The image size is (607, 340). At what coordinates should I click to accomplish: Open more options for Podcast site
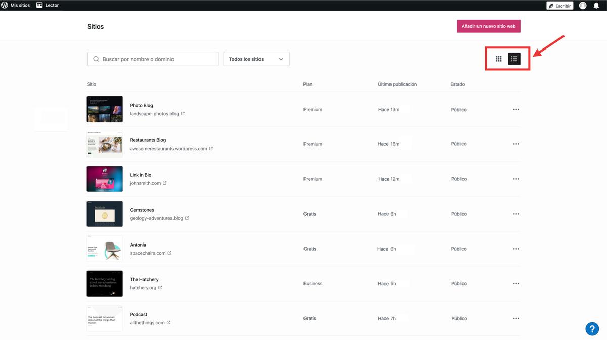(516, 319)
